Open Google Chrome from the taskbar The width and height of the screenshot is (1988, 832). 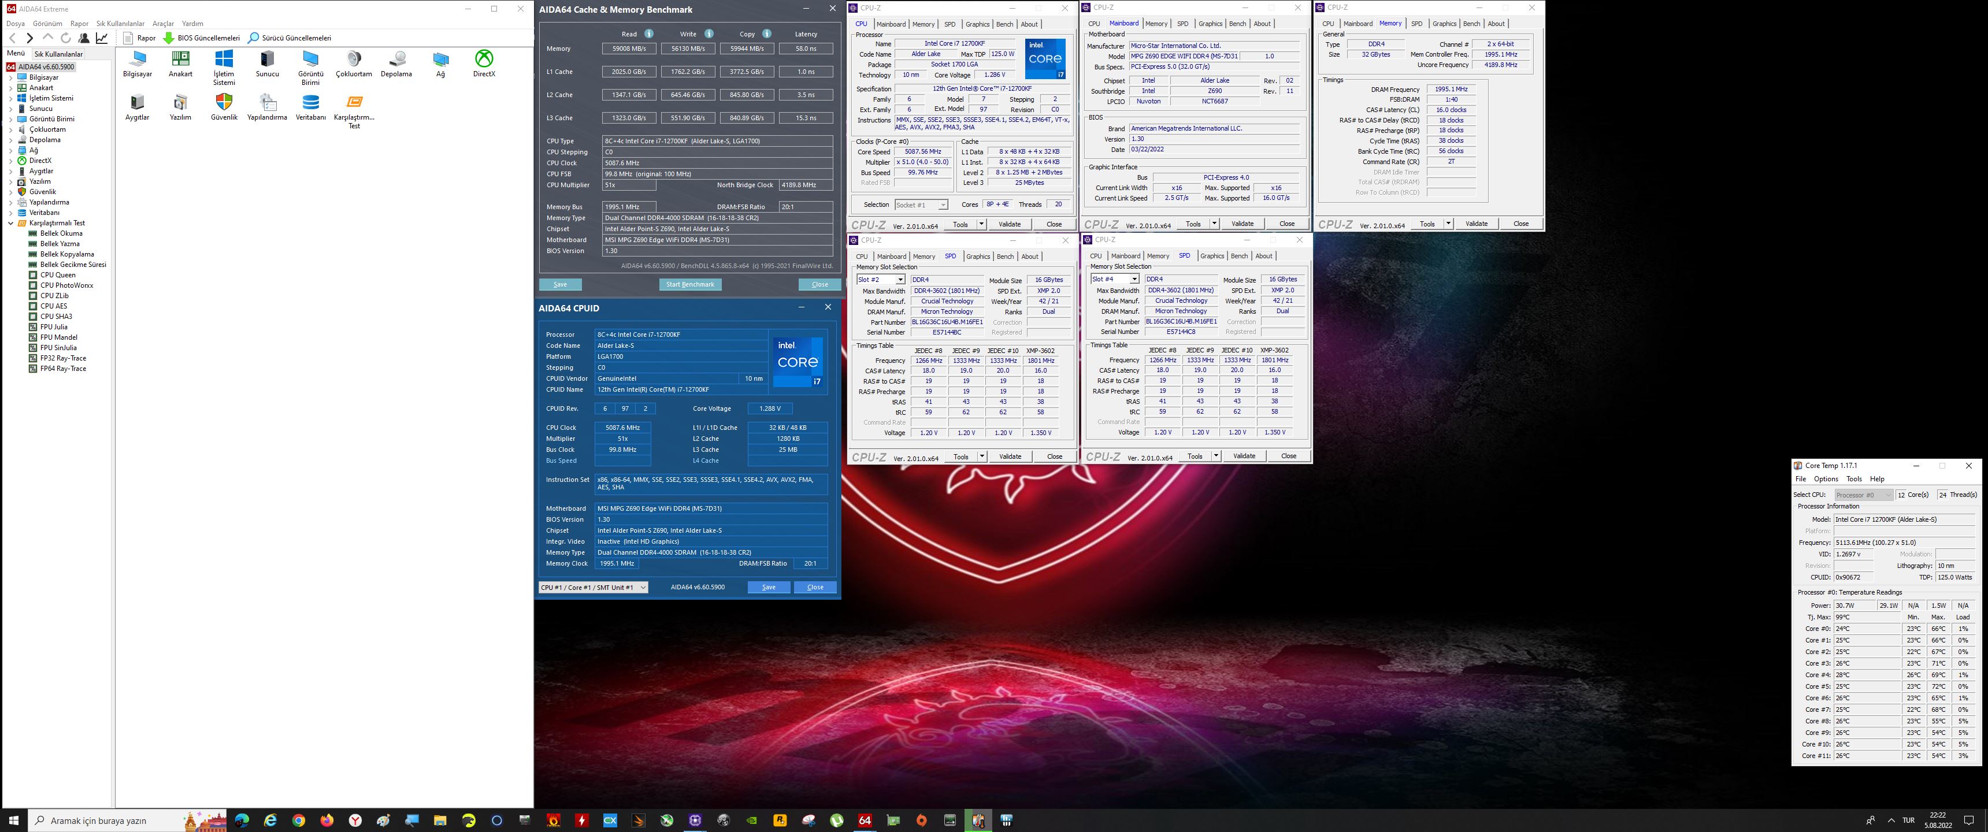[299, 820]
